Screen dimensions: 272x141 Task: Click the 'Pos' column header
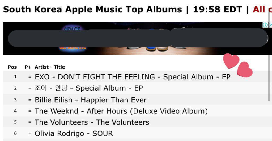[12, 67]
